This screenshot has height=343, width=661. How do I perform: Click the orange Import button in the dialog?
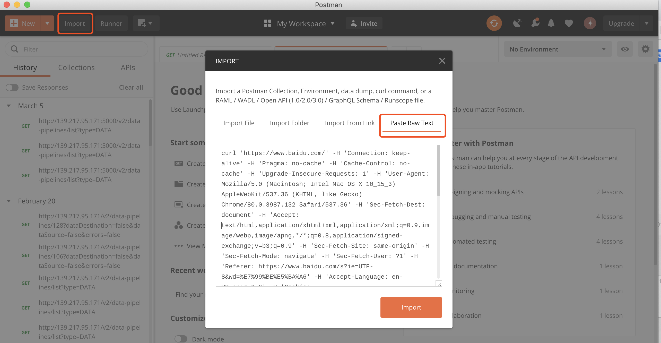tap(411, 307)
